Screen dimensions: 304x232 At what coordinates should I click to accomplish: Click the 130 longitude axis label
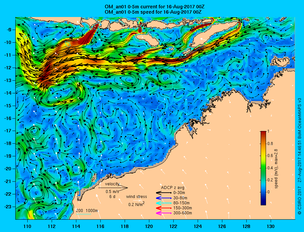point(271,226)
